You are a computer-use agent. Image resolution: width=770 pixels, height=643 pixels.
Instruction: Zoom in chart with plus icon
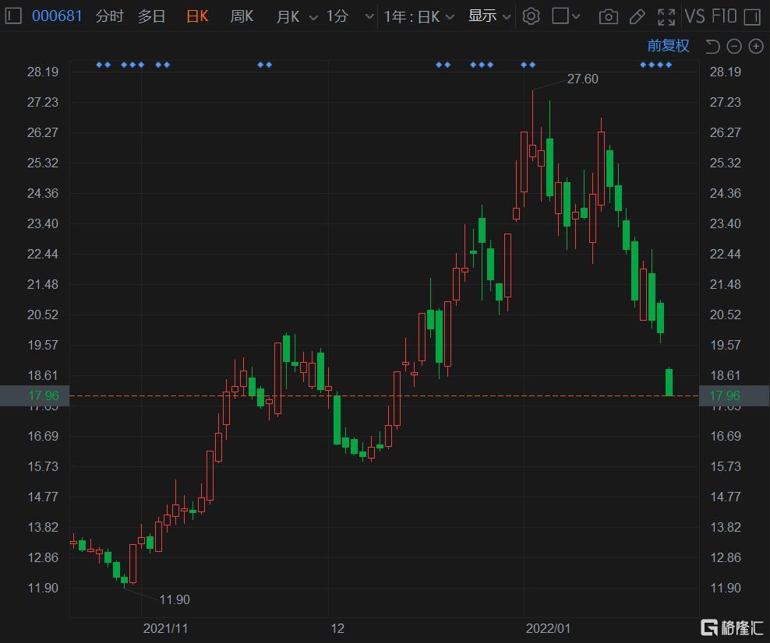click(x=756, y=47)
